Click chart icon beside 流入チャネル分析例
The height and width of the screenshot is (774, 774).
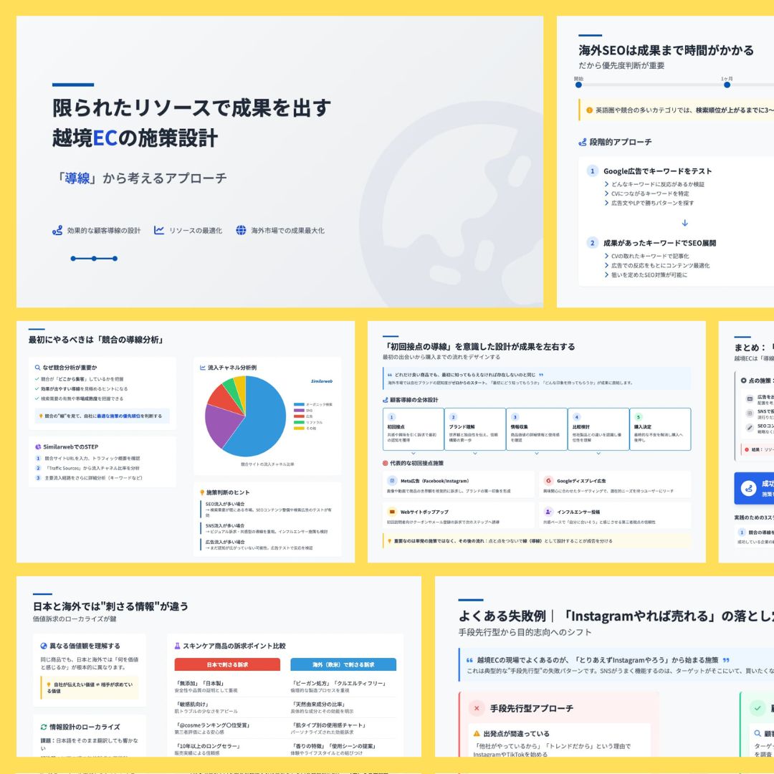pos(202,368)
